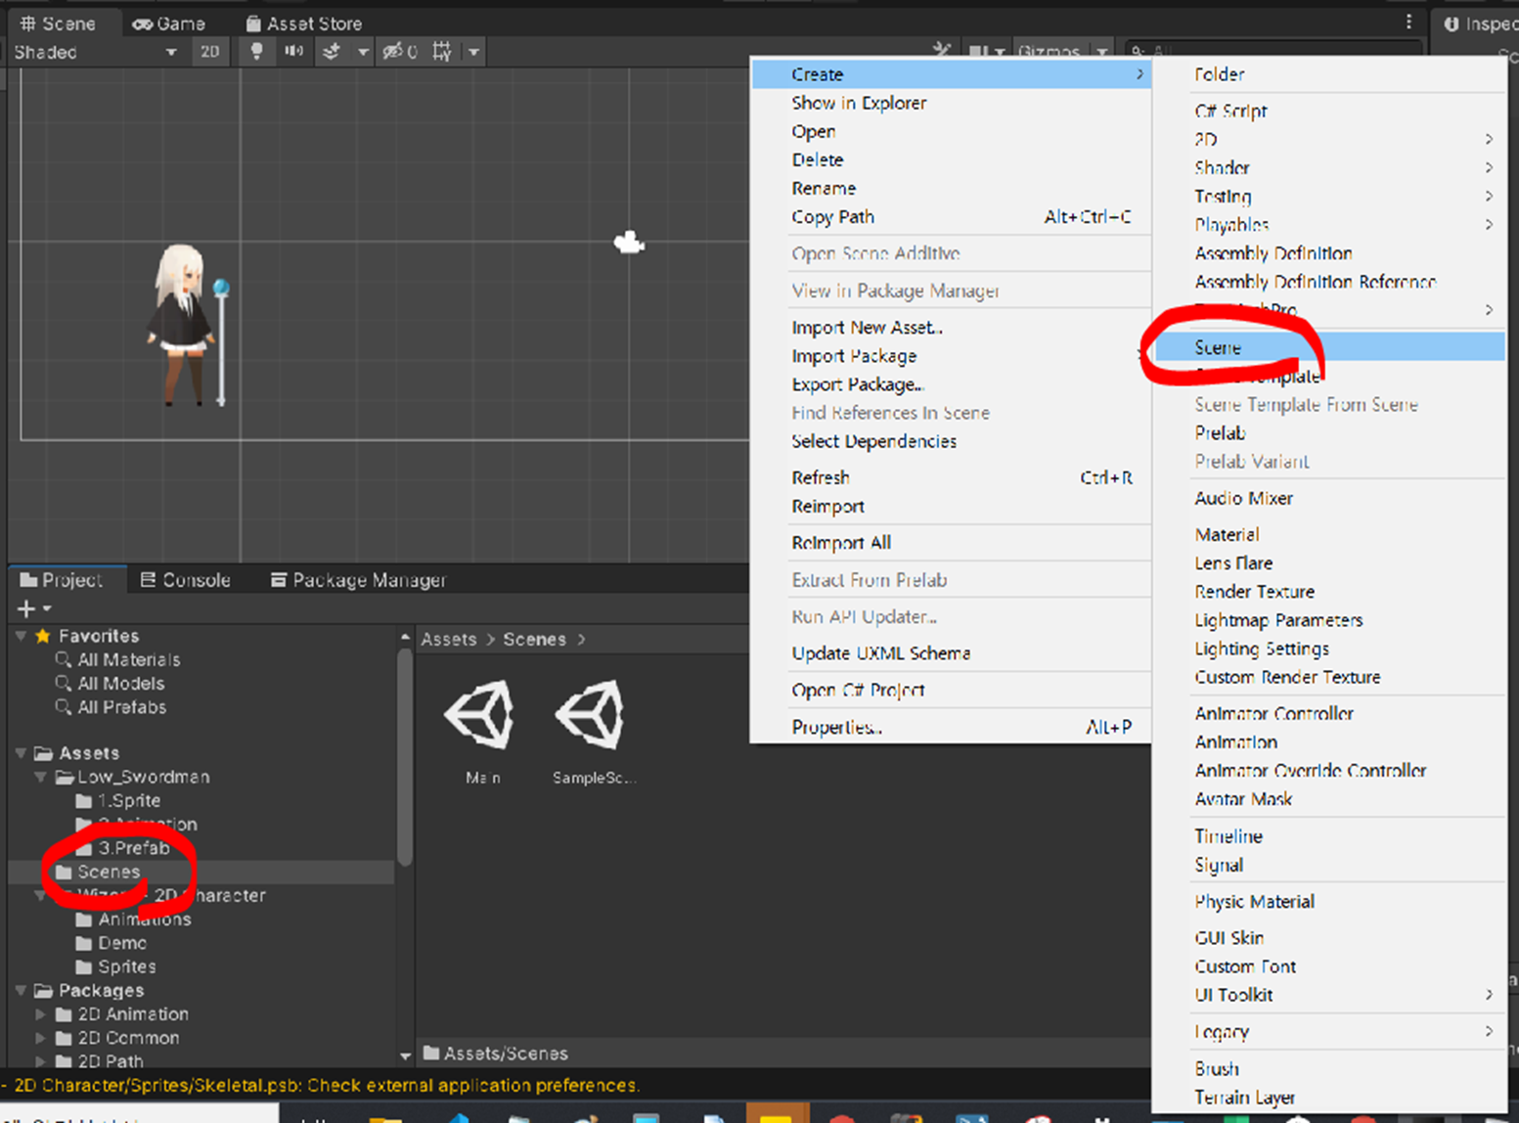Viewport: 1519px width, 1123px height.
Task: Enable 2D view mode button
Action: [210, 52]
